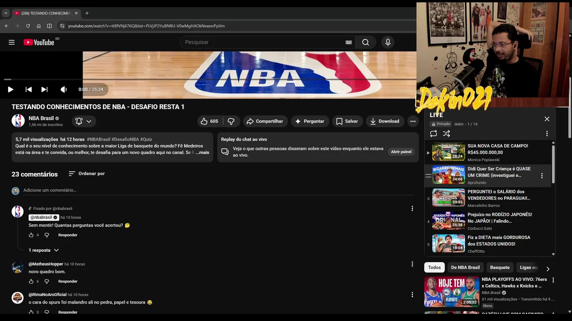Dislike the video with thumbs down
Image resolution: width=572 pixels, height=321 pixels.
pos(231,121)
